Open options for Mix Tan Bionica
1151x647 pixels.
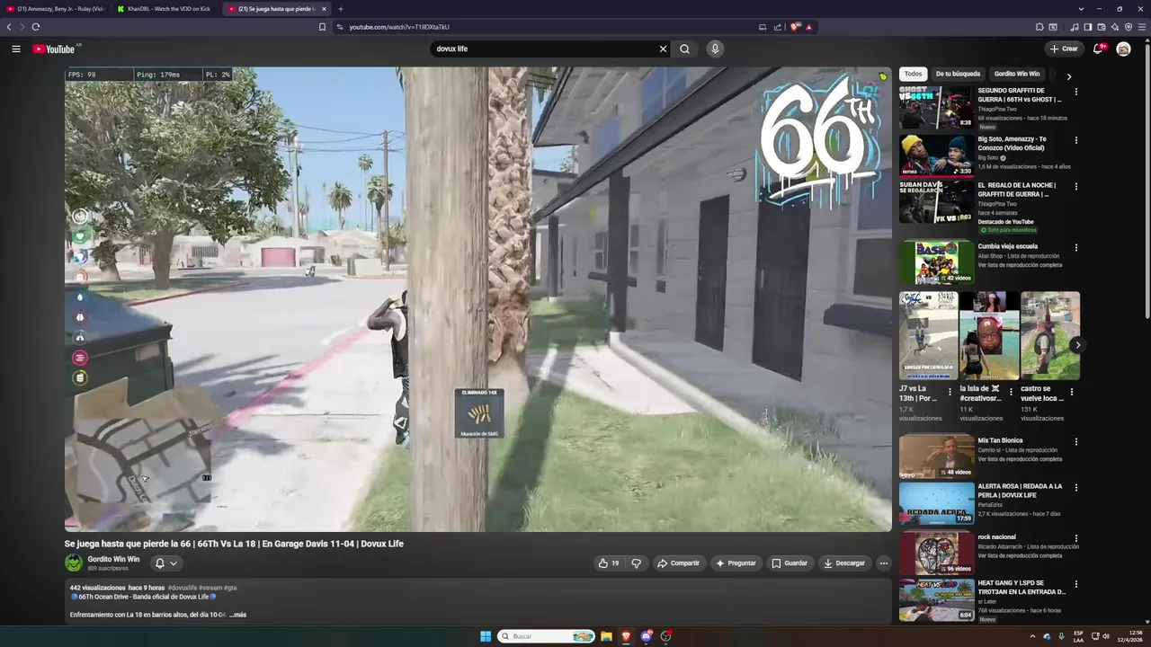click(x=1075, y=441)
